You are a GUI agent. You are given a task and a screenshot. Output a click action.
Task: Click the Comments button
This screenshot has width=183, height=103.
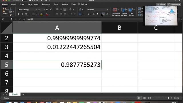(174, 4)
